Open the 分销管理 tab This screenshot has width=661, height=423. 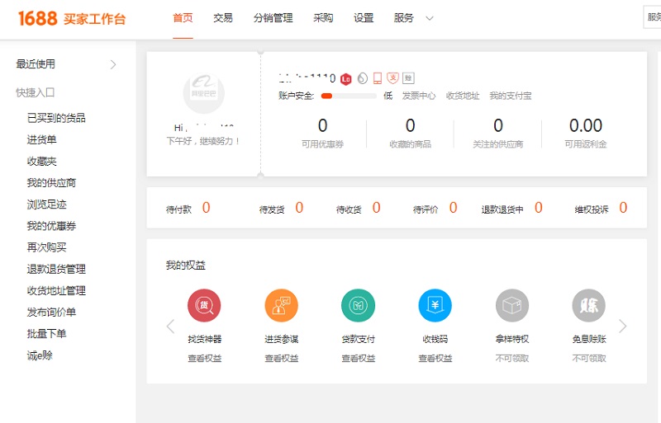[x=273, y=18]
